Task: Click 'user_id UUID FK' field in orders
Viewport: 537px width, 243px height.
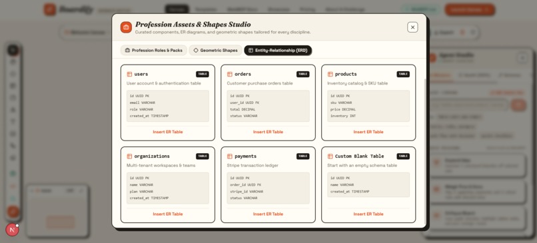Action: [245, 103]
